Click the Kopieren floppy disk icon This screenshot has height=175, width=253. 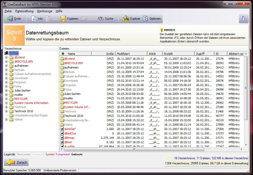[x=63, y=19]
